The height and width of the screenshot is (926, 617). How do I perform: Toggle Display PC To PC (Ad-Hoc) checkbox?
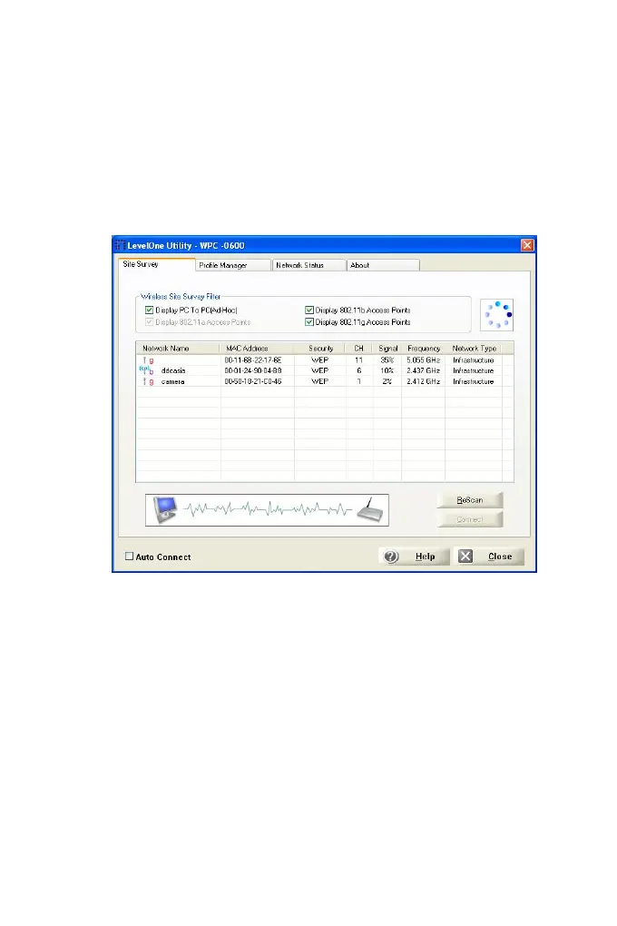coord(150,310)
